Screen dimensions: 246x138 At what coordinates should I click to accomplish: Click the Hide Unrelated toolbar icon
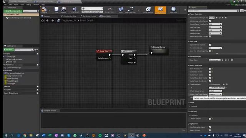130,10
